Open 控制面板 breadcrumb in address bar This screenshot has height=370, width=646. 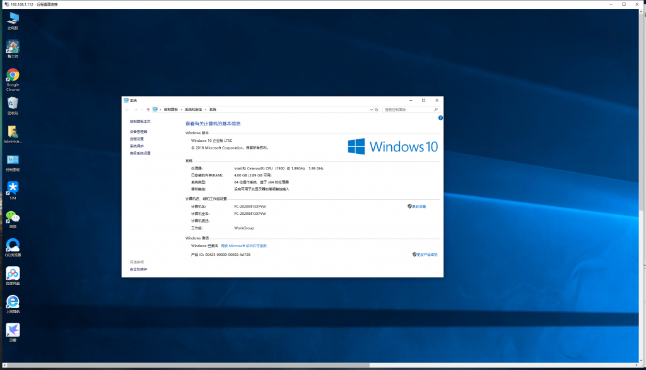coord(171,110)
